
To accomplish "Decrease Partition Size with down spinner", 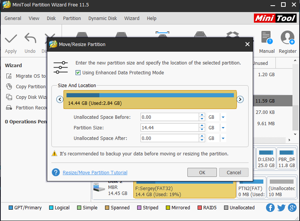I will point(202,129).
